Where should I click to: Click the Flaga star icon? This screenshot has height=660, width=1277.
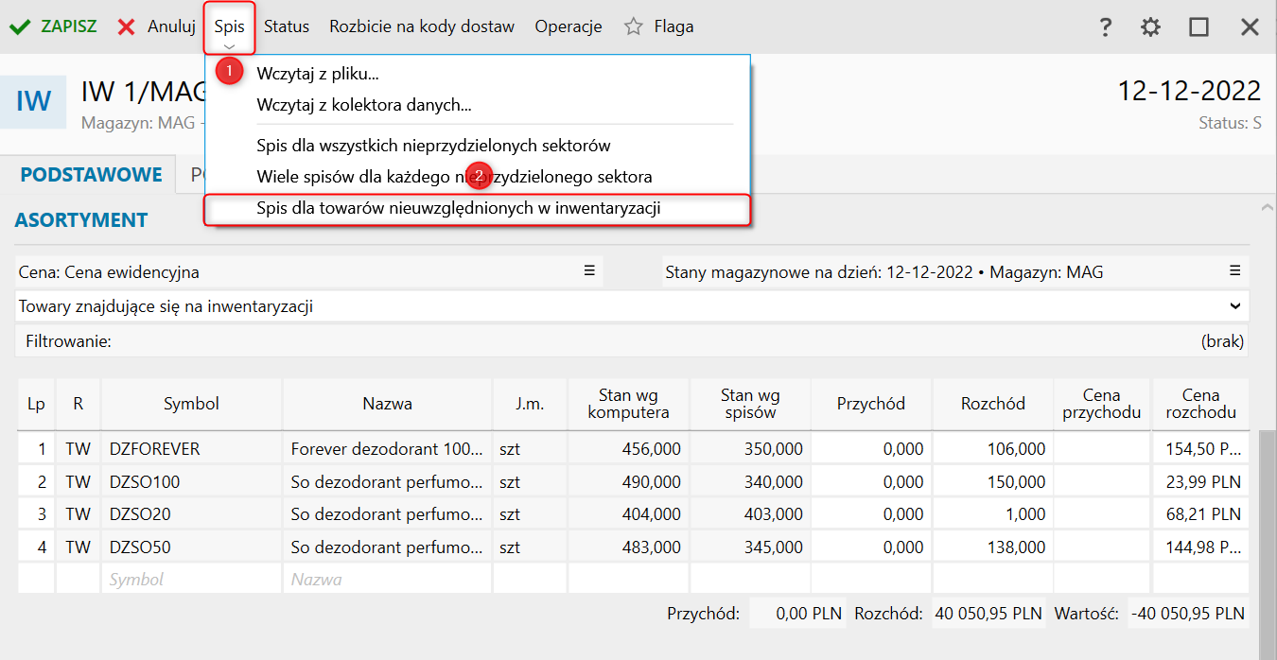pos(634,26)
